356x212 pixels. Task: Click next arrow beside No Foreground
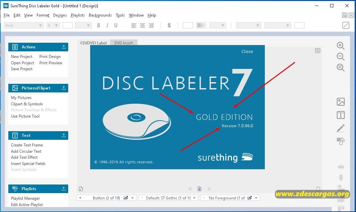(x=256, y=198)
